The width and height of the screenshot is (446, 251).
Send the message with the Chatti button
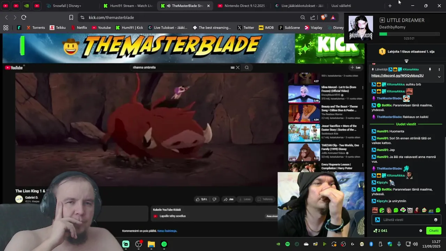[434, 231]
